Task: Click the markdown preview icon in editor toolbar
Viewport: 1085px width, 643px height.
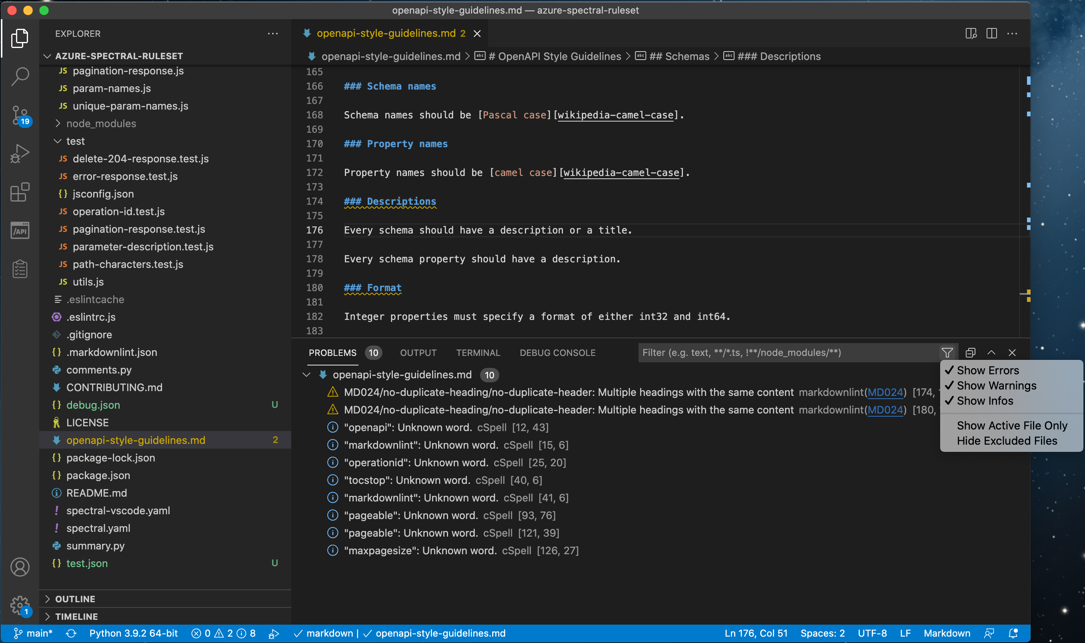Action: pyautogui.click(x=971, y=33)
